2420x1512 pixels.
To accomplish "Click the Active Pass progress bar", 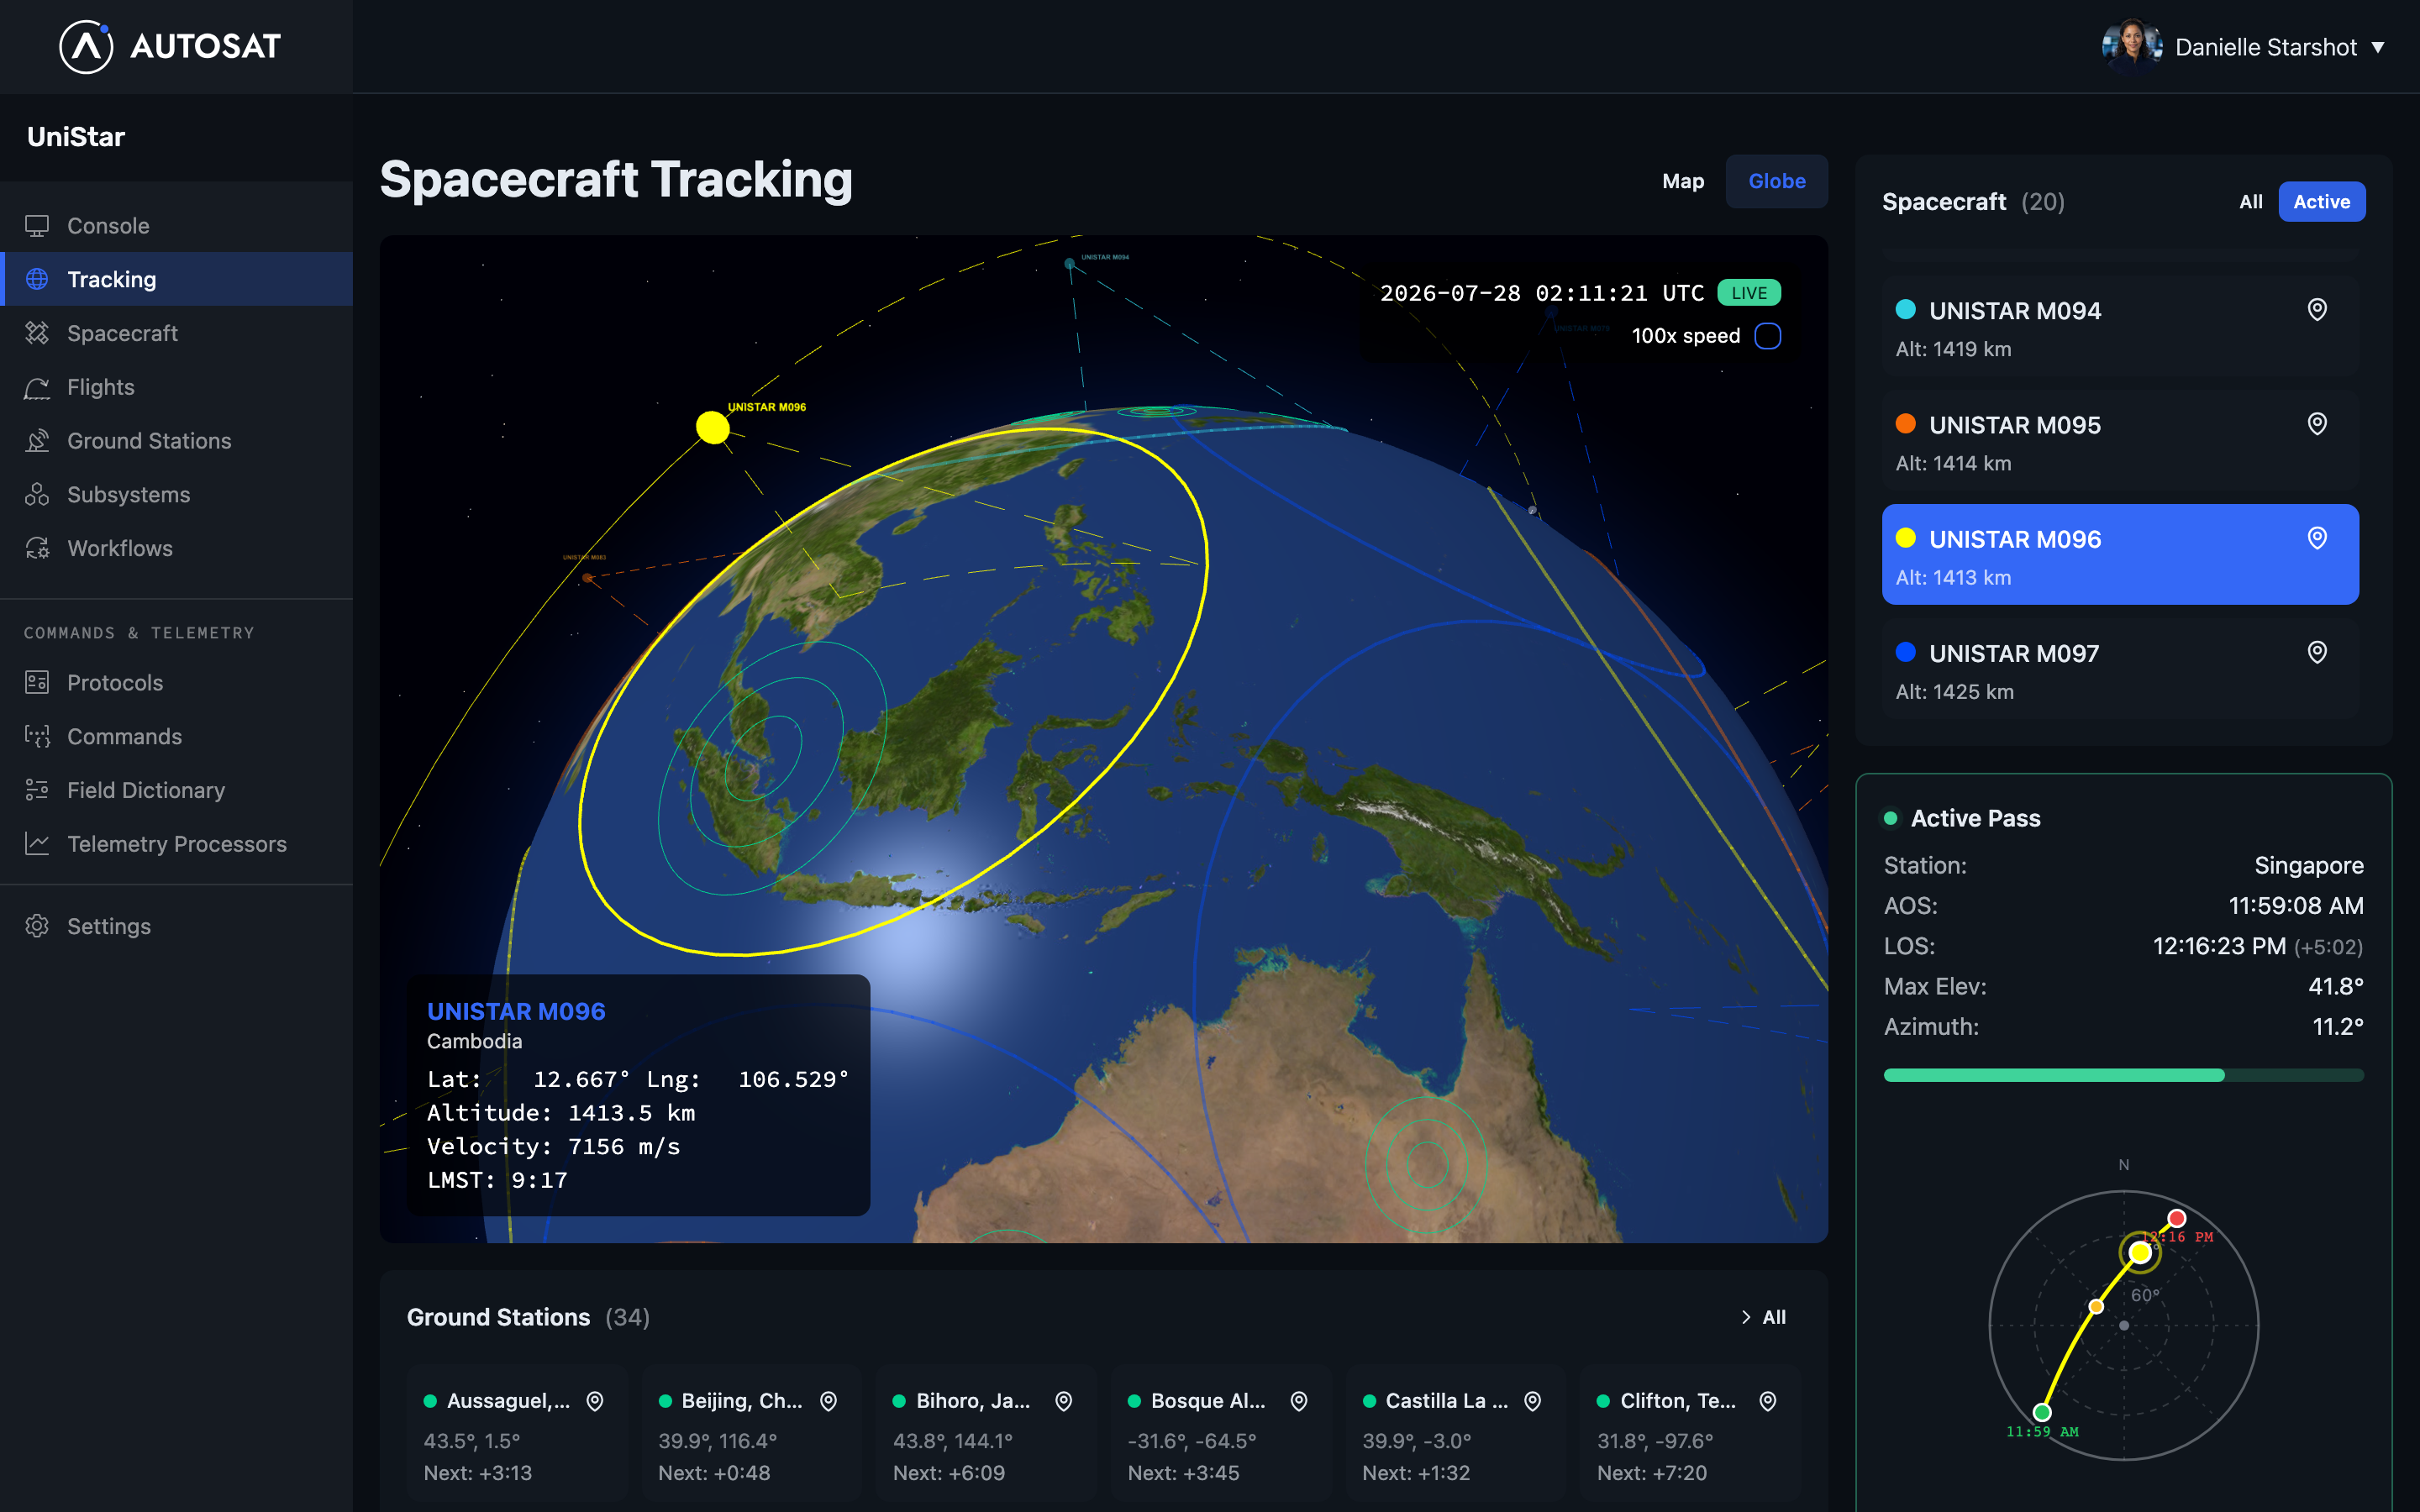I will (x=2123, y=1075).
